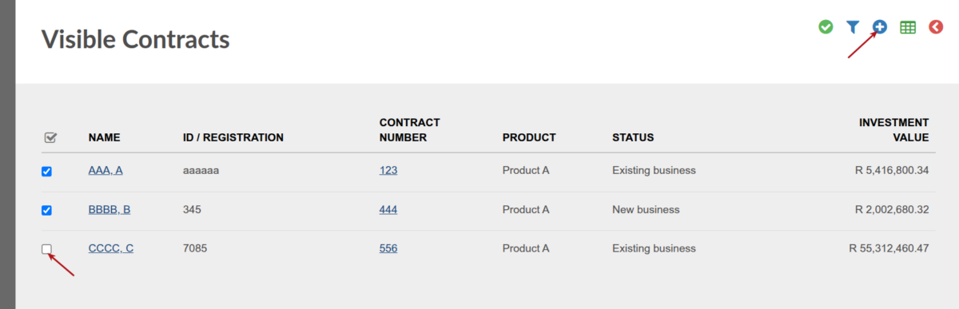Uncheck the BBBB, B contract checkbox
Screen dimensions: 959x309
46,210
